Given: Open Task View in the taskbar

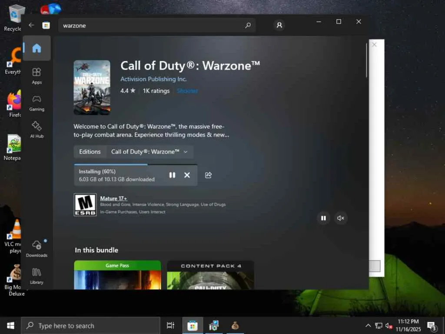Looking at the screenshot, I should 170,325.
